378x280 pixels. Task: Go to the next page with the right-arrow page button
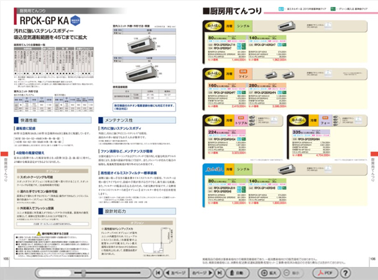pyautogui.click(x=202, y=273)
